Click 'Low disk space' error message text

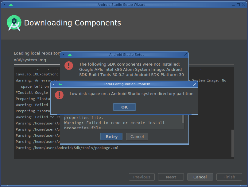131,94
